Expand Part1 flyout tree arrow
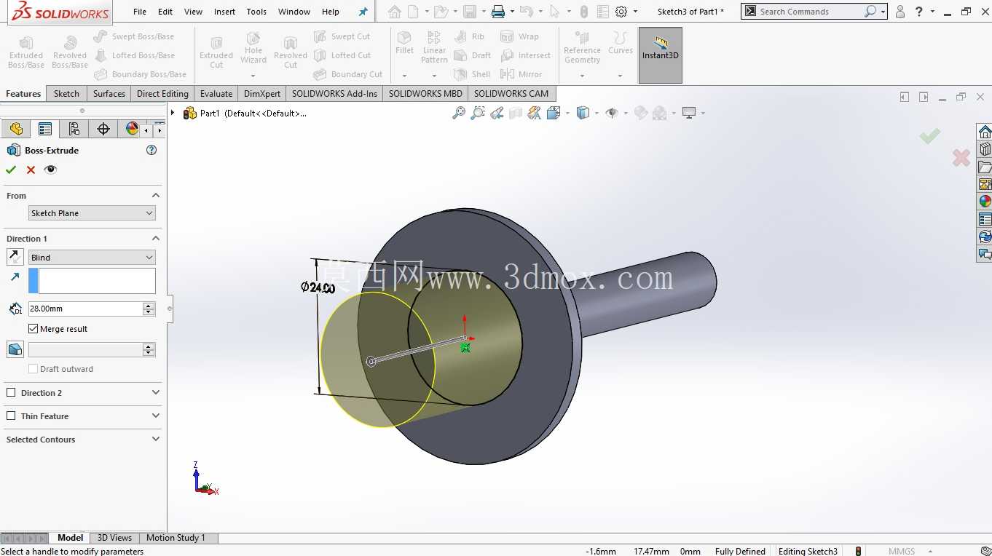The image size is (992, 556). coord(173,113)
